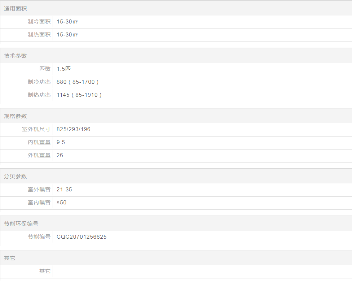352x282 pixels.
Task: Click the 节能环保编号 section header
Action: (21, 224)
